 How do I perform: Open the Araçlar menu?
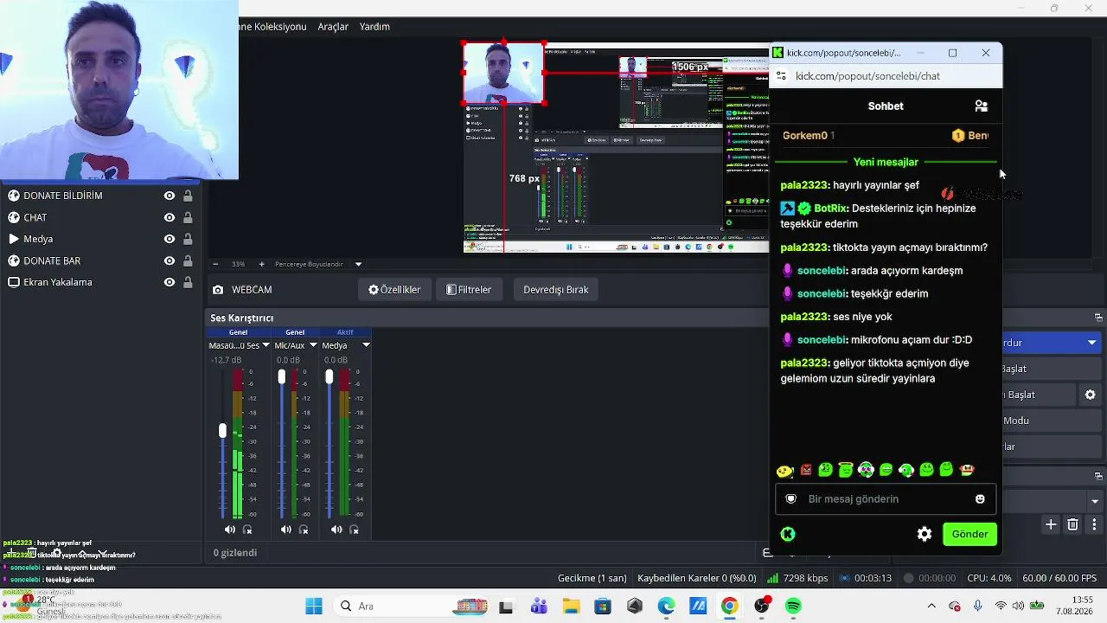point(333,27)
